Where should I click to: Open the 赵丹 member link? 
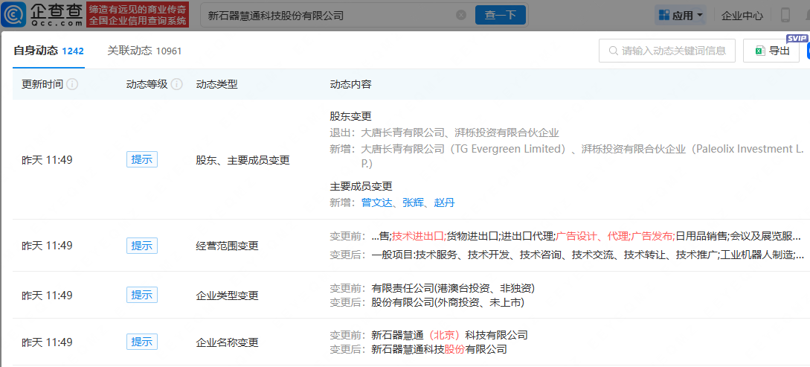coord(444,202)
